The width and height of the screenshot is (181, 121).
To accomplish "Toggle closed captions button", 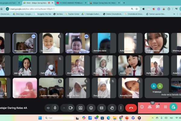I will click(101, 107).
